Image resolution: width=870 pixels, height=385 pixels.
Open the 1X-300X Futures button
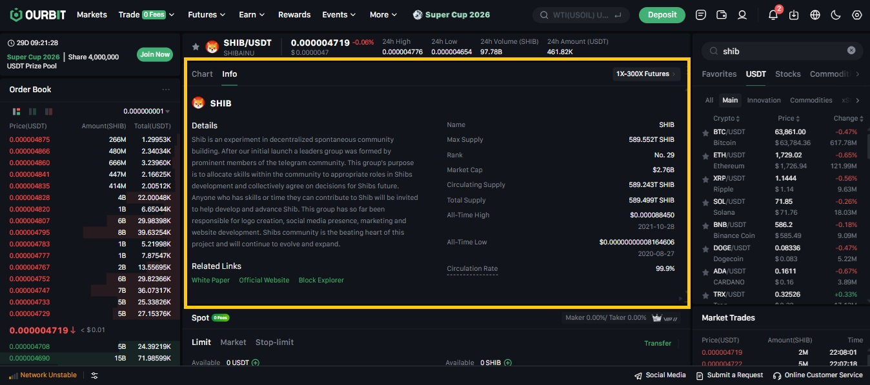(646, 74)
